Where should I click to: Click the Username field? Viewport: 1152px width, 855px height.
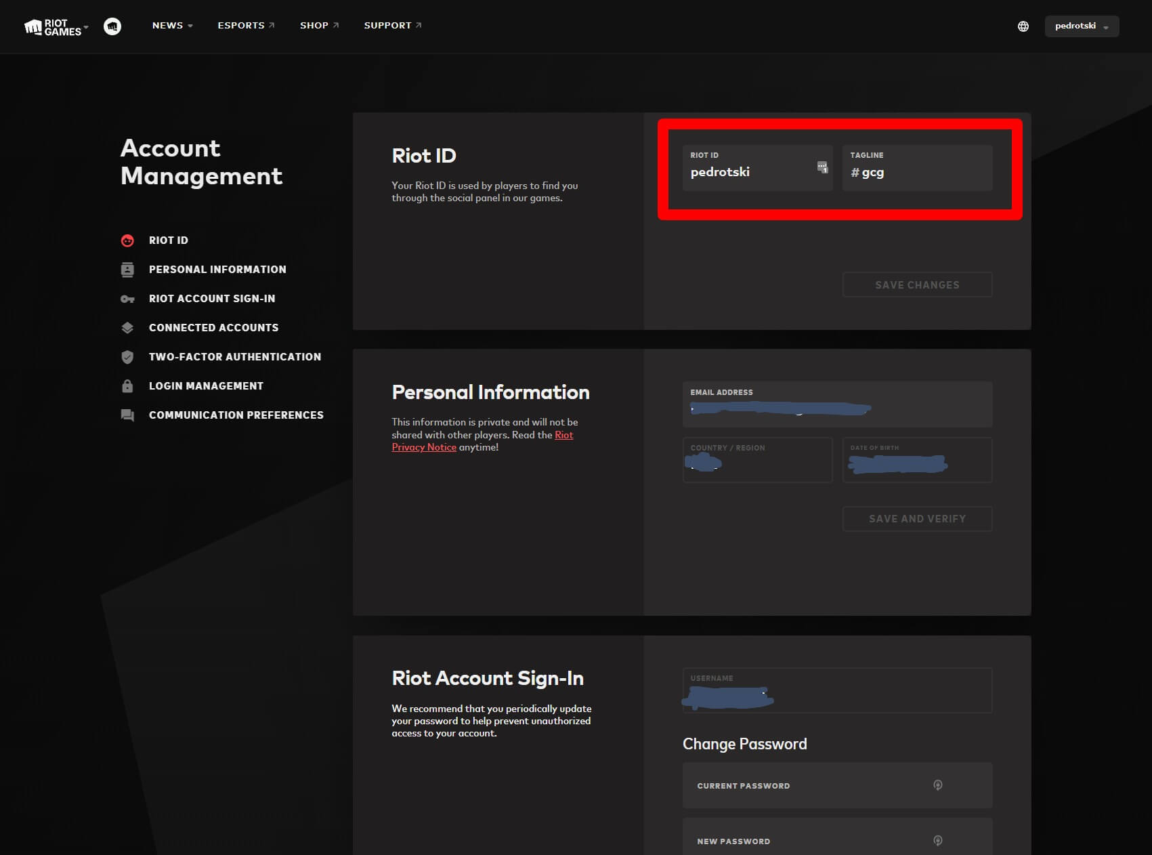837,690
